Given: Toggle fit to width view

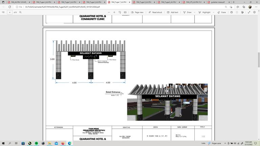Looking at the screenshot, I should pos(125,12).
